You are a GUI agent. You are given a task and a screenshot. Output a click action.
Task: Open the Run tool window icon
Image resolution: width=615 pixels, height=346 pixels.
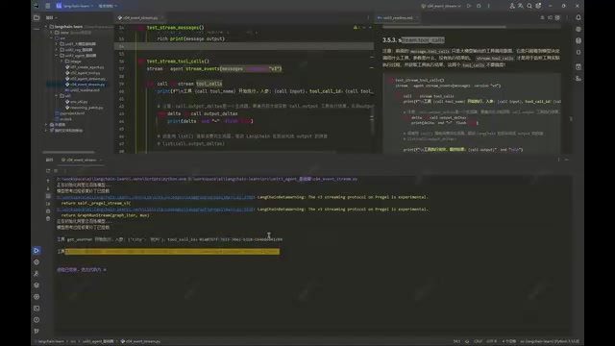[x=37, y=251]
